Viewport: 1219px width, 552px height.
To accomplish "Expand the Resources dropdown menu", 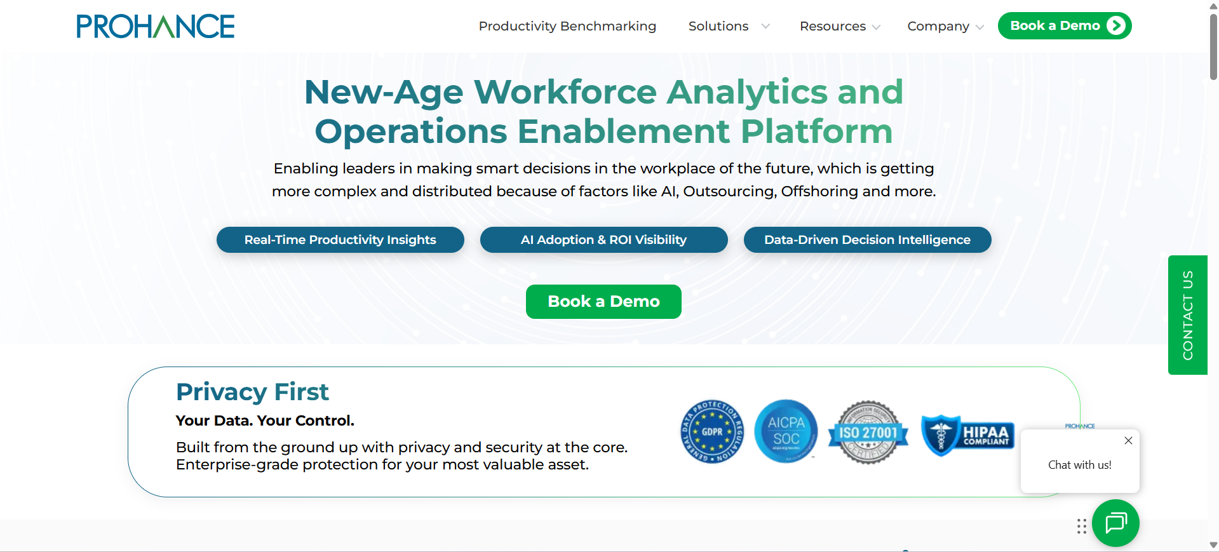I will point(840,26).
